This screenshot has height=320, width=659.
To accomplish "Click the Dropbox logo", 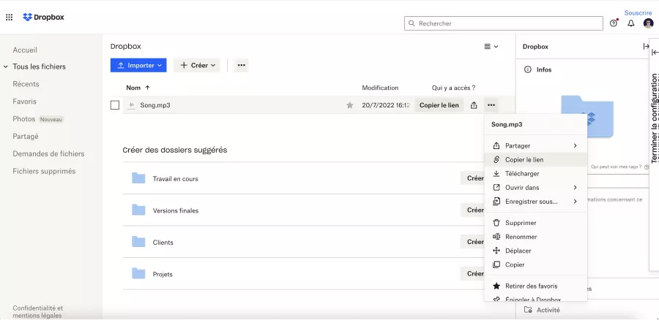I will click(x=43, y=18).
